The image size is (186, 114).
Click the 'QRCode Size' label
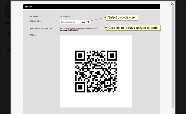[35, 21]
